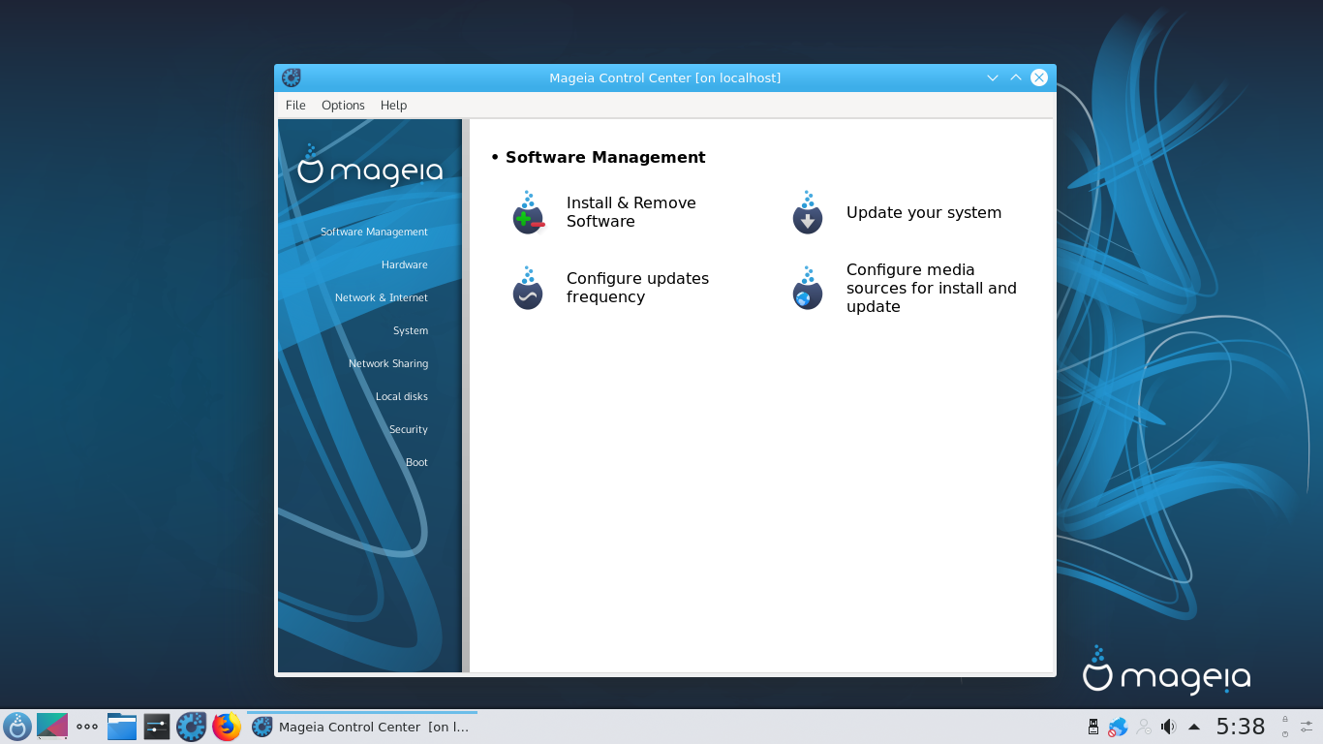1323x744 pixels.
Task: Launch the file manager from taskbar
Action: pyautogui.click(x=122, y=727)
